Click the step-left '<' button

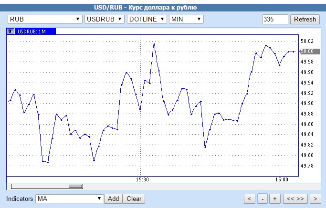coord(250,199)
